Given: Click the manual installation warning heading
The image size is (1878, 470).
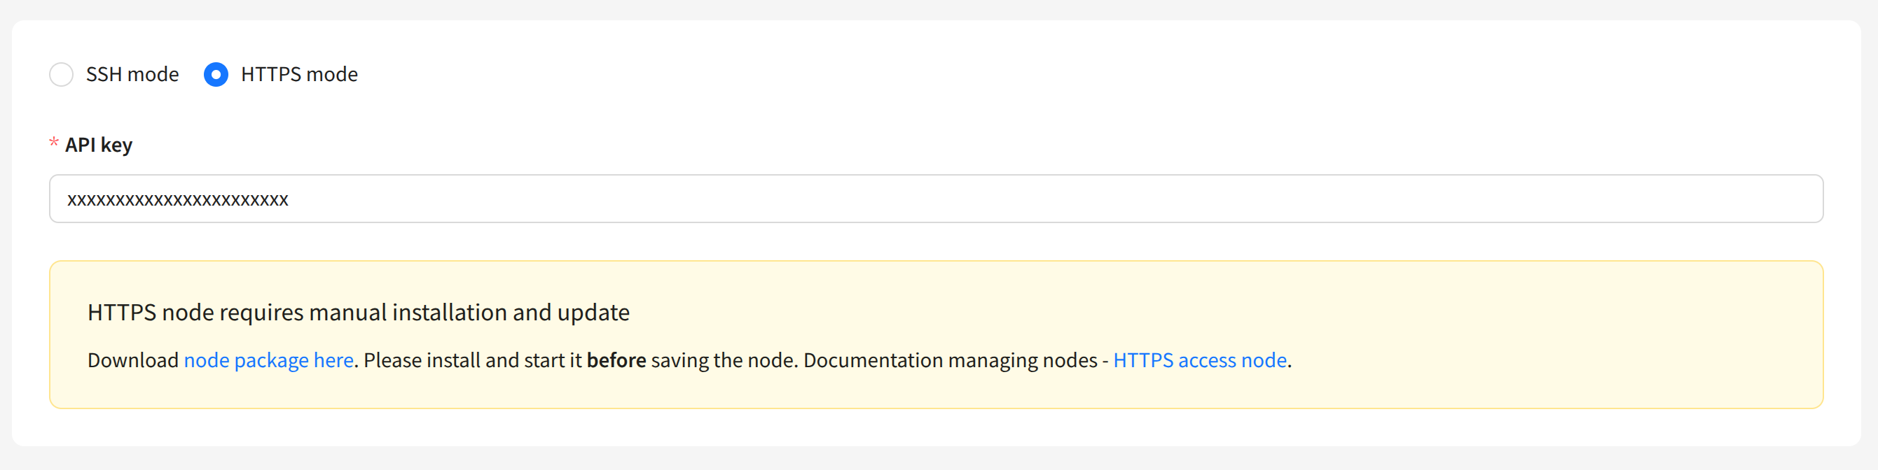Looking at the screenshot, I should (358, 312).
